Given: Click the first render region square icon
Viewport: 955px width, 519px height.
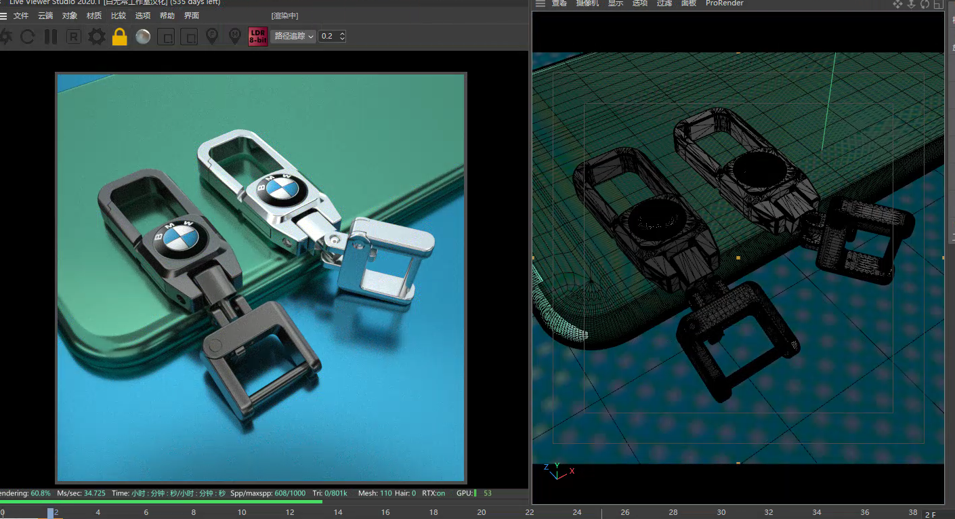Looking at the screenshot, I should pos(166,37).
